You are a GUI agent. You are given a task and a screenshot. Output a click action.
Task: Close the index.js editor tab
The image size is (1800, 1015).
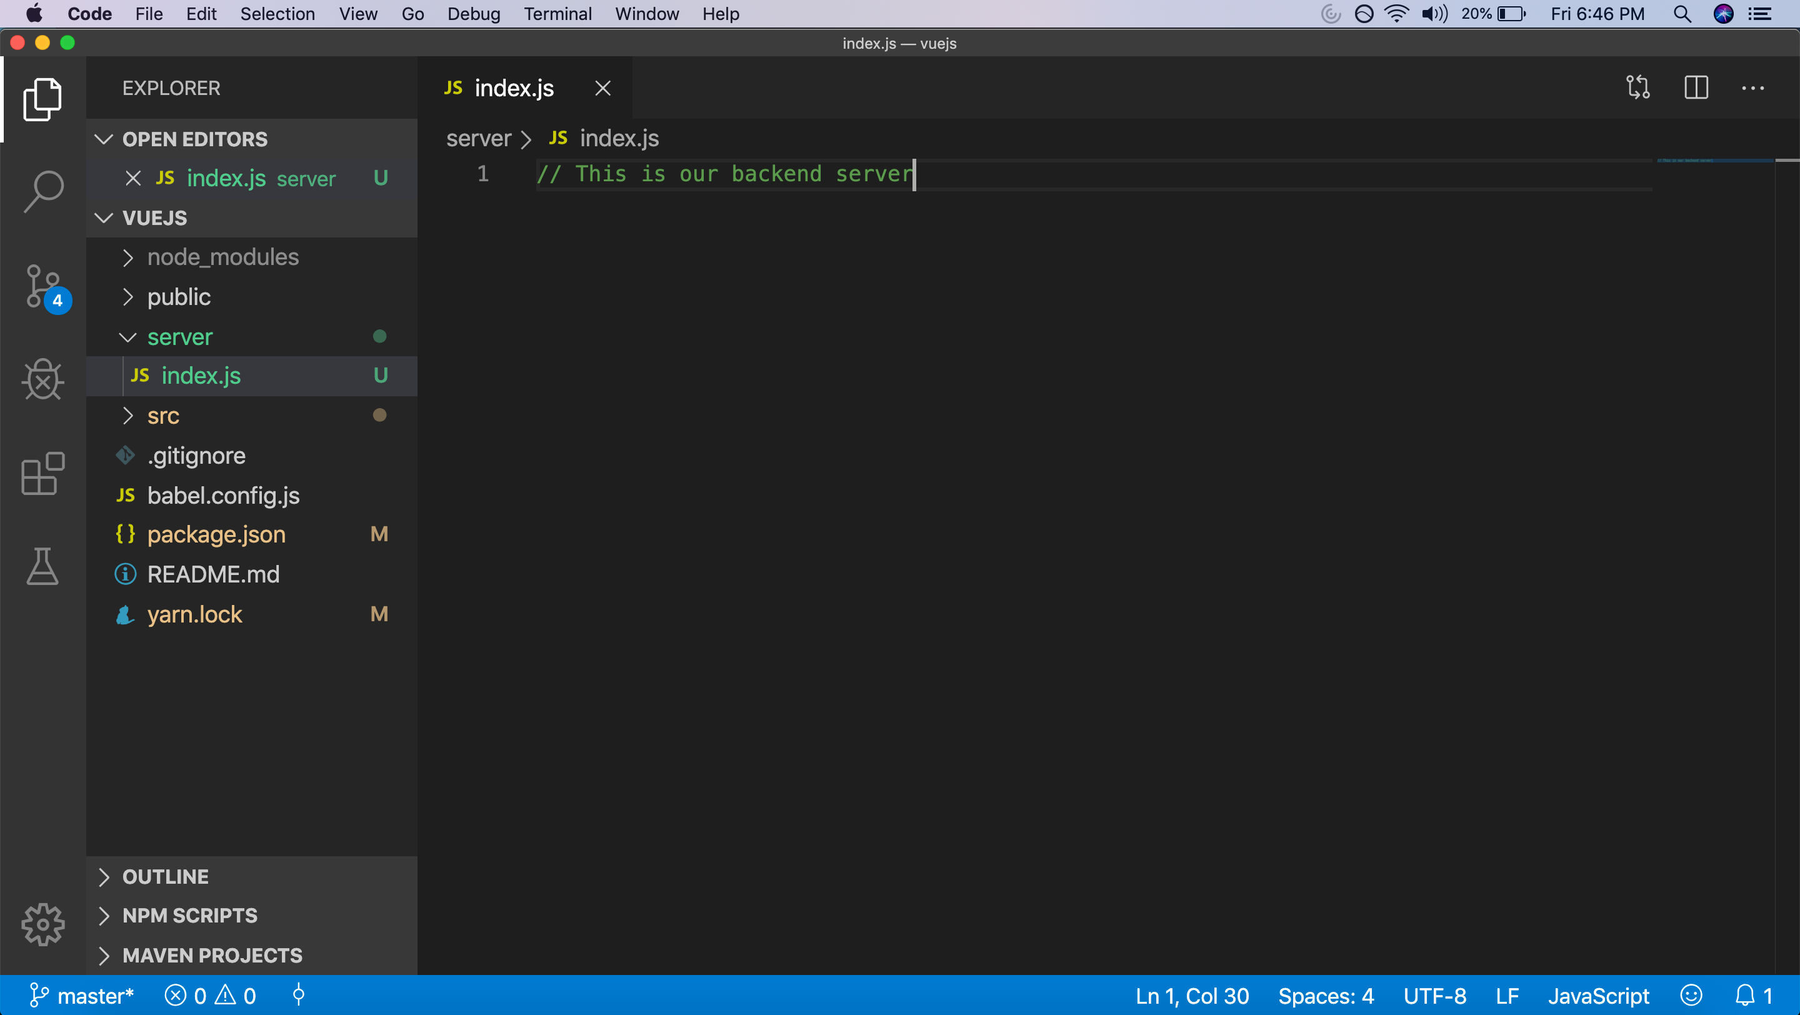click(602, 89)
